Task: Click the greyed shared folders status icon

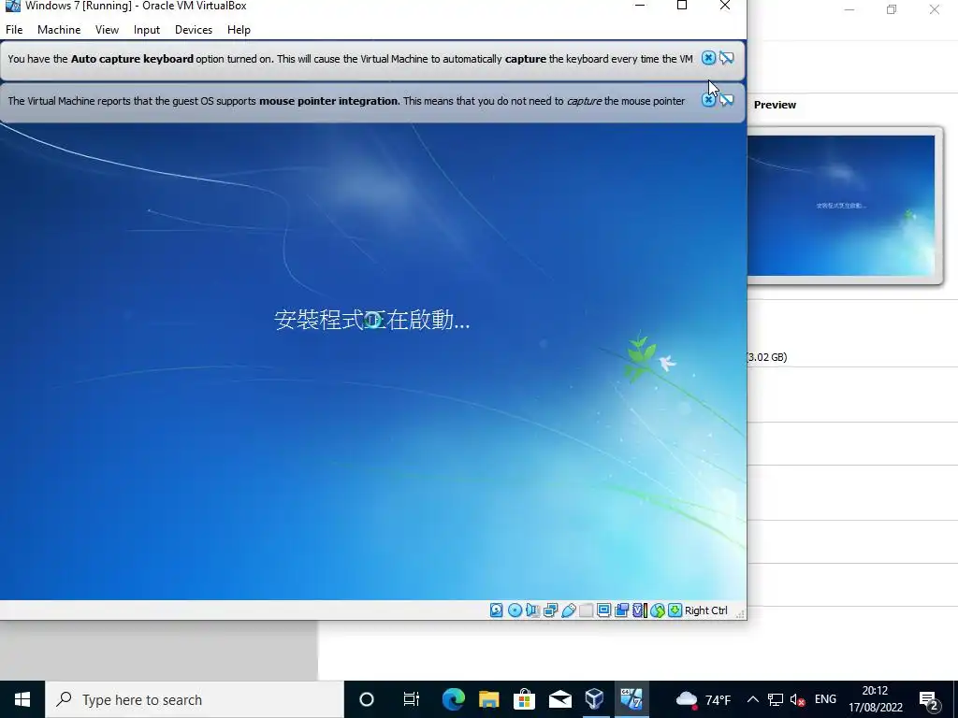Action: 586,610
